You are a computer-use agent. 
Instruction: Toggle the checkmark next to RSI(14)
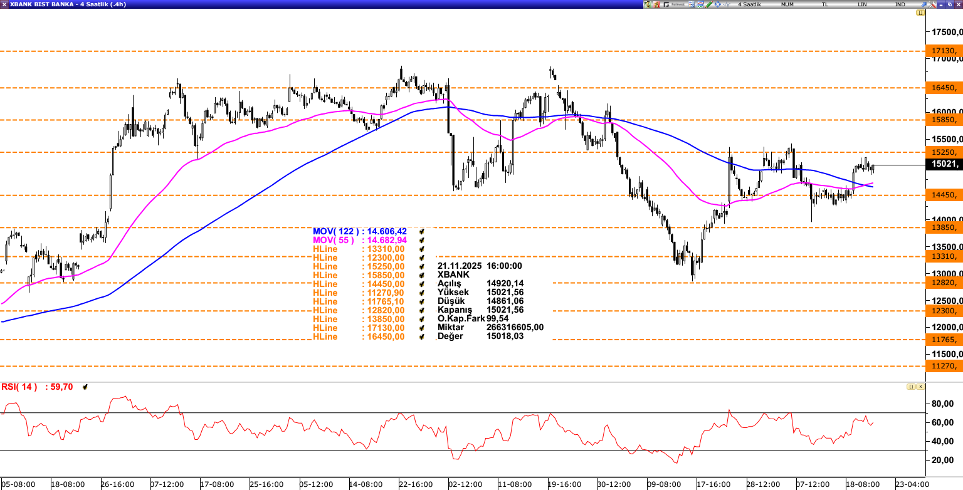[85, 387]
